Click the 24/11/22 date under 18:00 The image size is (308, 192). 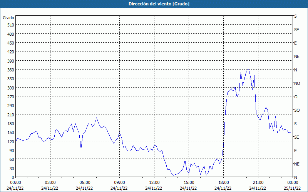click(224, 188)
